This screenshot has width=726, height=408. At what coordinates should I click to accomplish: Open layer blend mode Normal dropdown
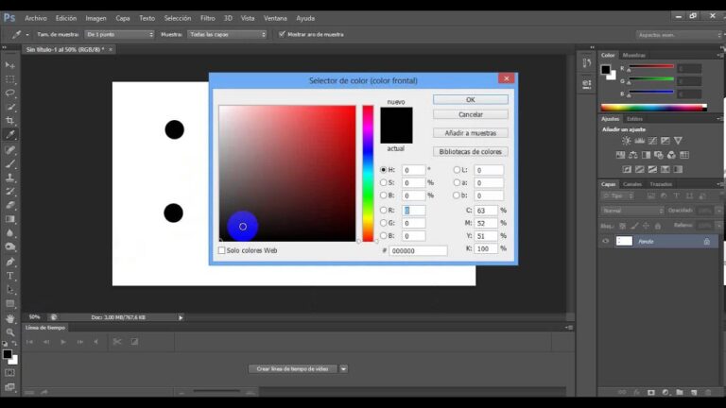coord(632,211)
